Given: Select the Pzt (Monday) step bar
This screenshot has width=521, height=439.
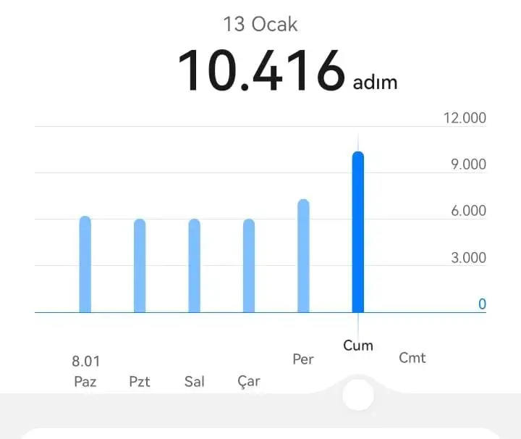Looking at the screenshot, I should point(140,267).
